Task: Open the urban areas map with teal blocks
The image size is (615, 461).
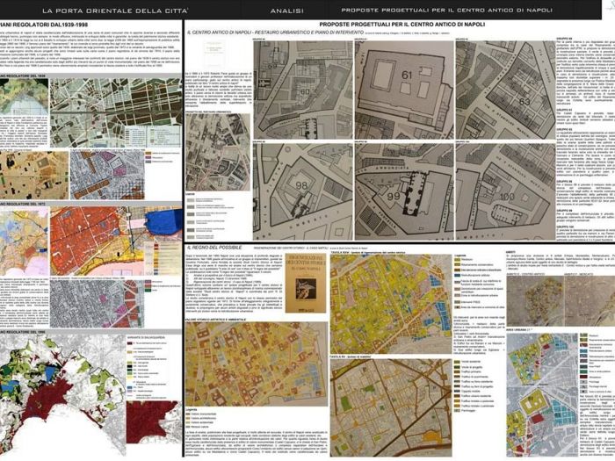Action: click(x=542, y=394)
